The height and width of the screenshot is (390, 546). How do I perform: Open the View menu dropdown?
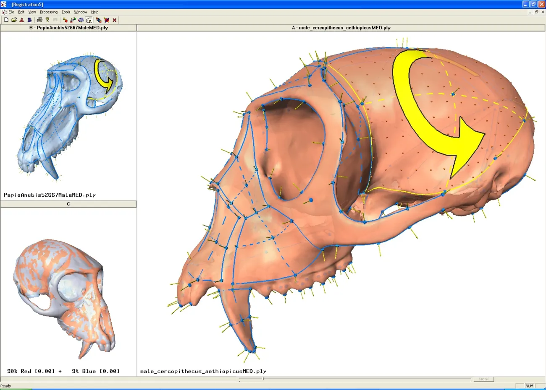click(32, 12)
